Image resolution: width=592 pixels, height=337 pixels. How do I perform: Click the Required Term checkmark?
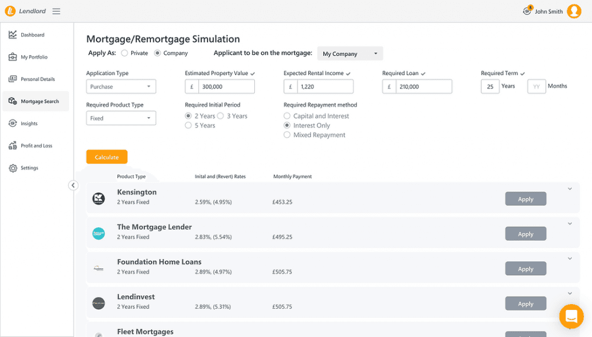click(523, 73)
